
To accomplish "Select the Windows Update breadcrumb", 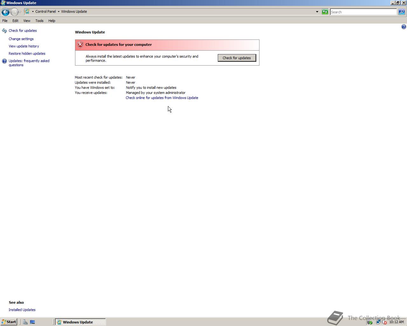I will point(74,11).
